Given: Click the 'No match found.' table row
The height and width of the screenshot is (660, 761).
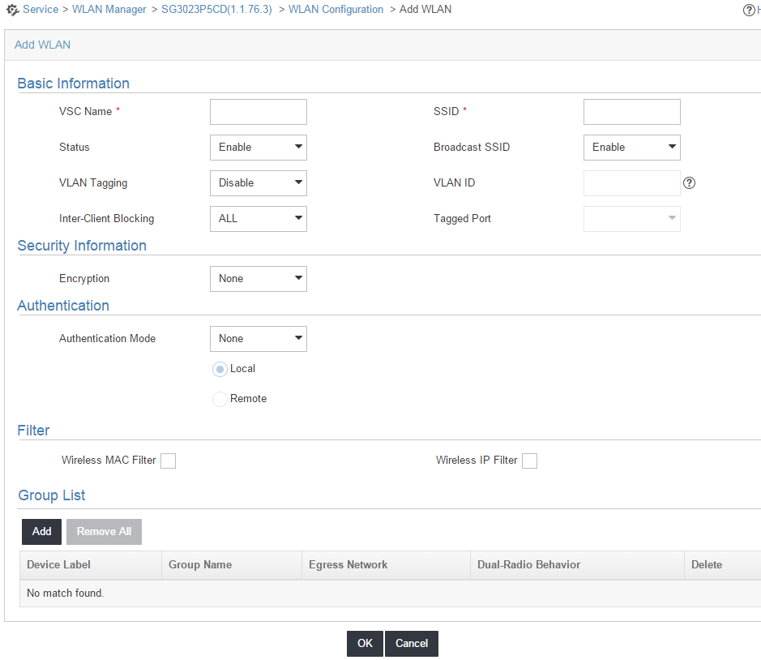Looking at the screenshot, I should pos(390,594).
